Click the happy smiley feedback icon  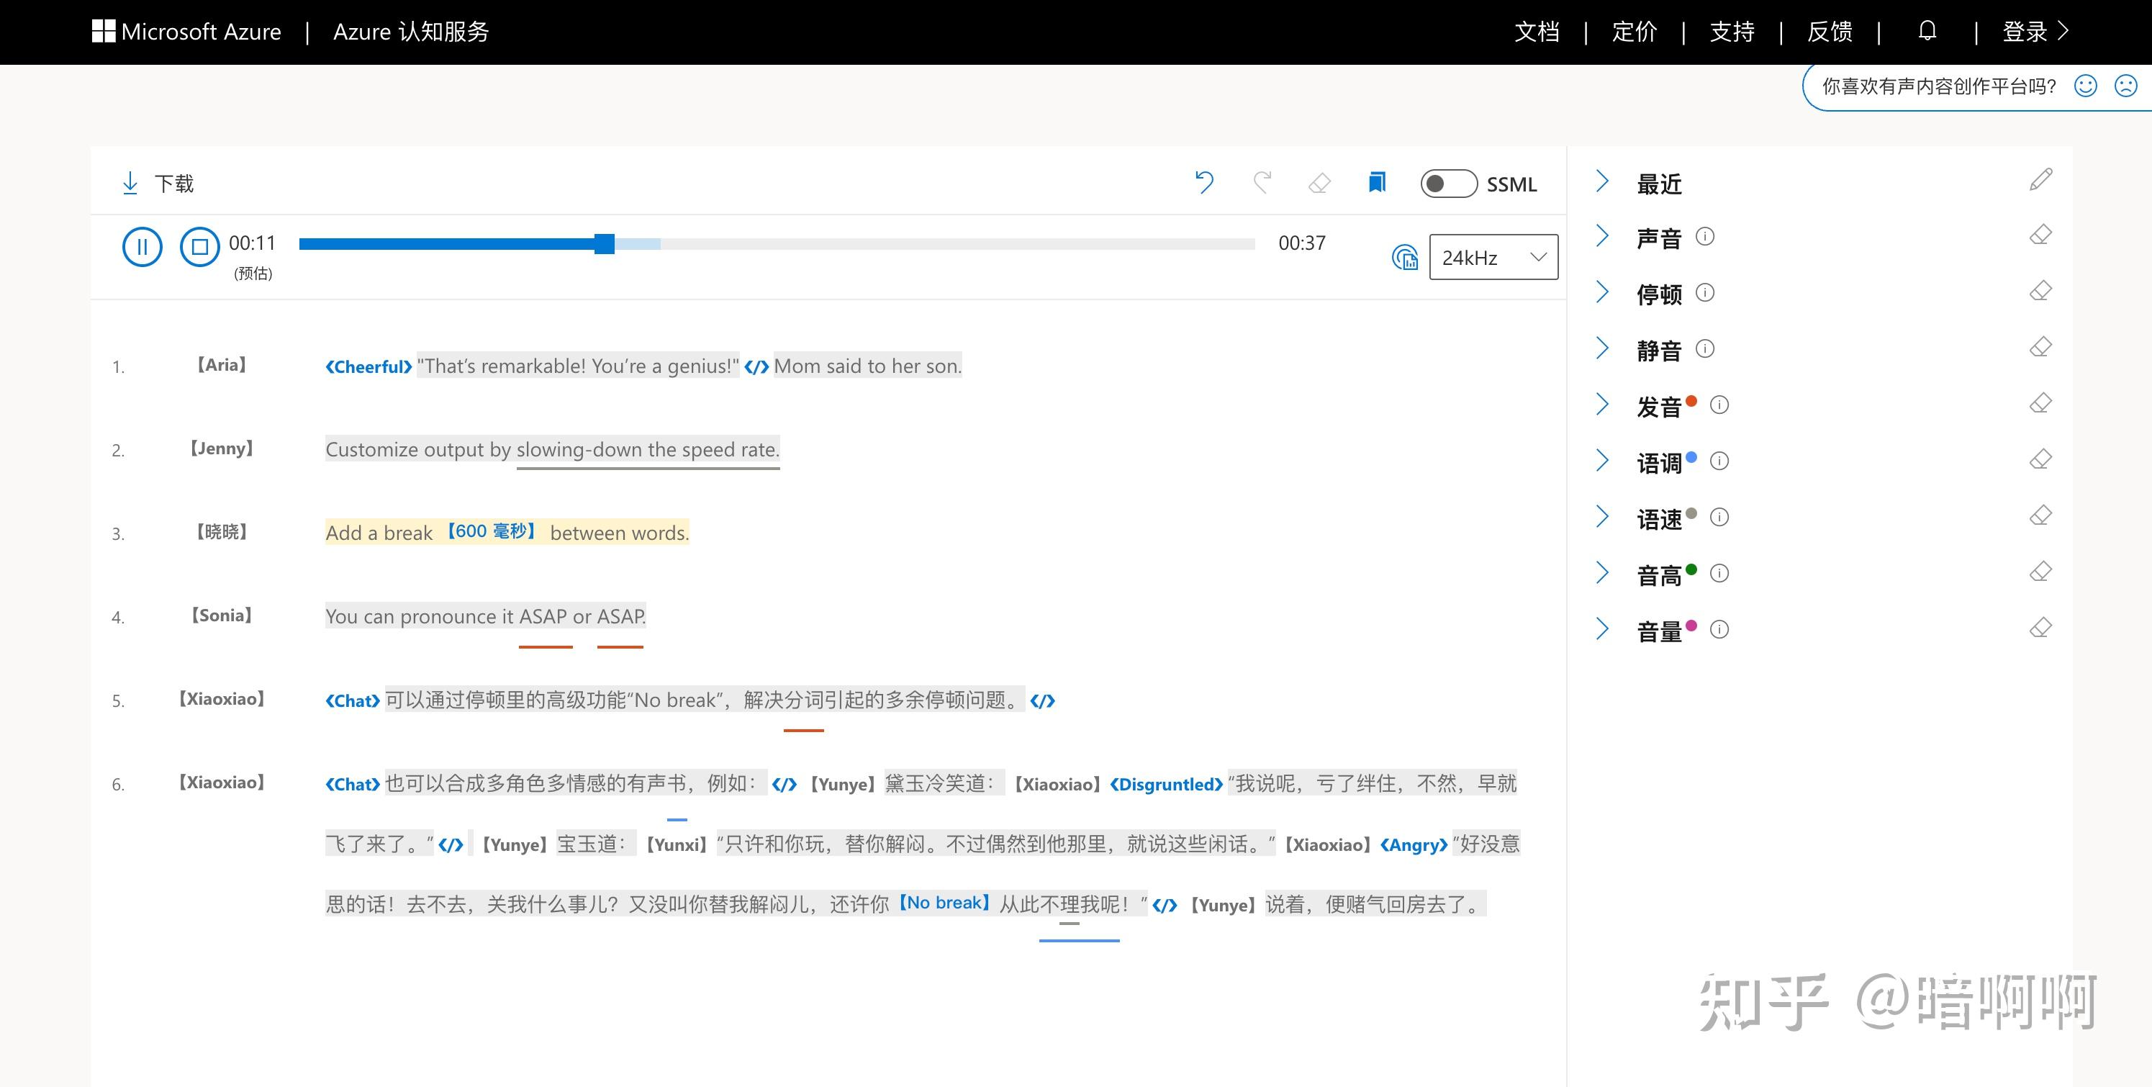pyautogui.click(x=2085, y=86)
